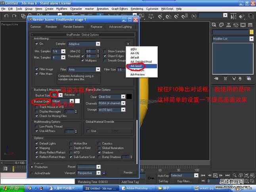Open the Max. Samples dropdown
Image resolution: width=256 pixels, height=192 pixels.
pyautogui.click(x=59, y=57)
